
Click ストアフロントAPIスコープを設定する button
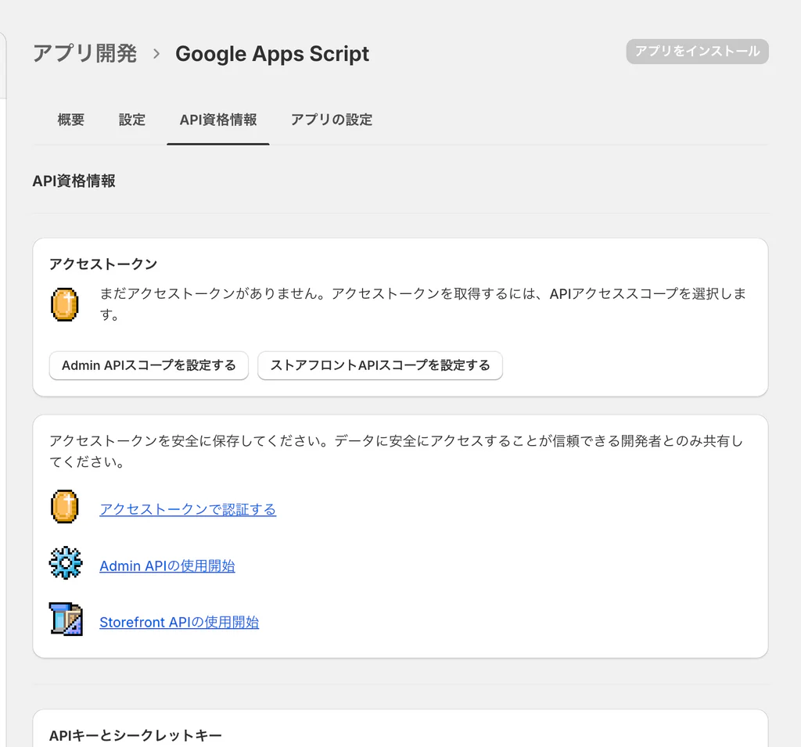(380, 365)
